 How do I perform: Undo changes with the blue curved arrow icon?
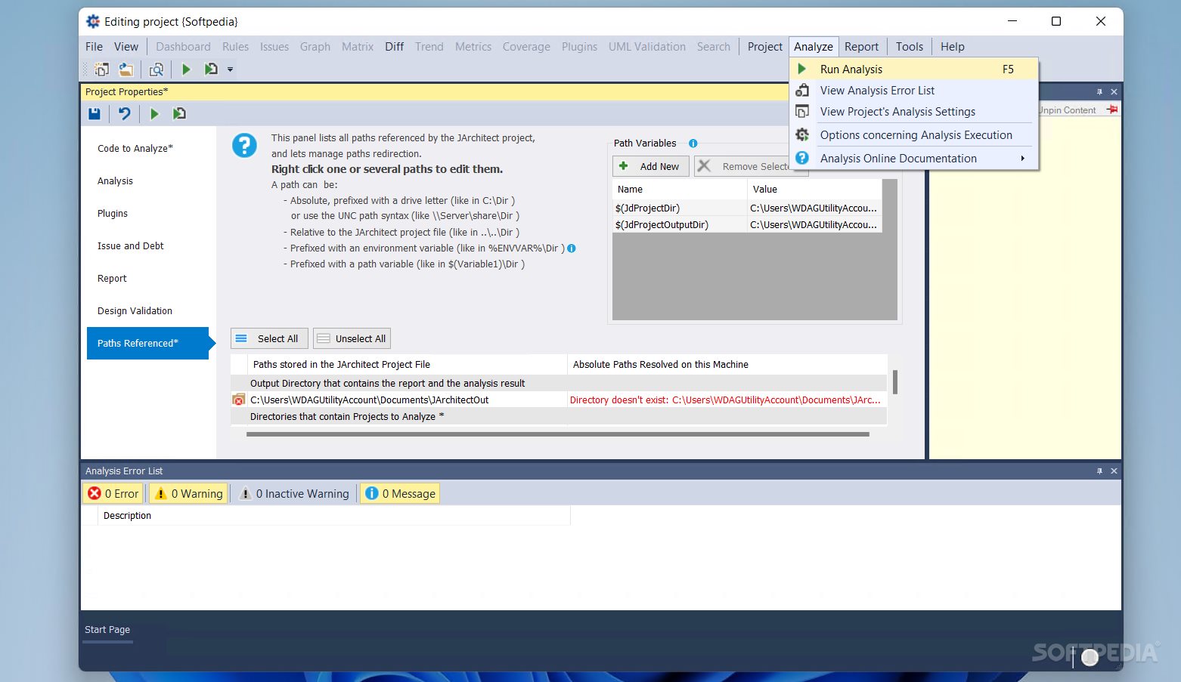coord(125,114)
